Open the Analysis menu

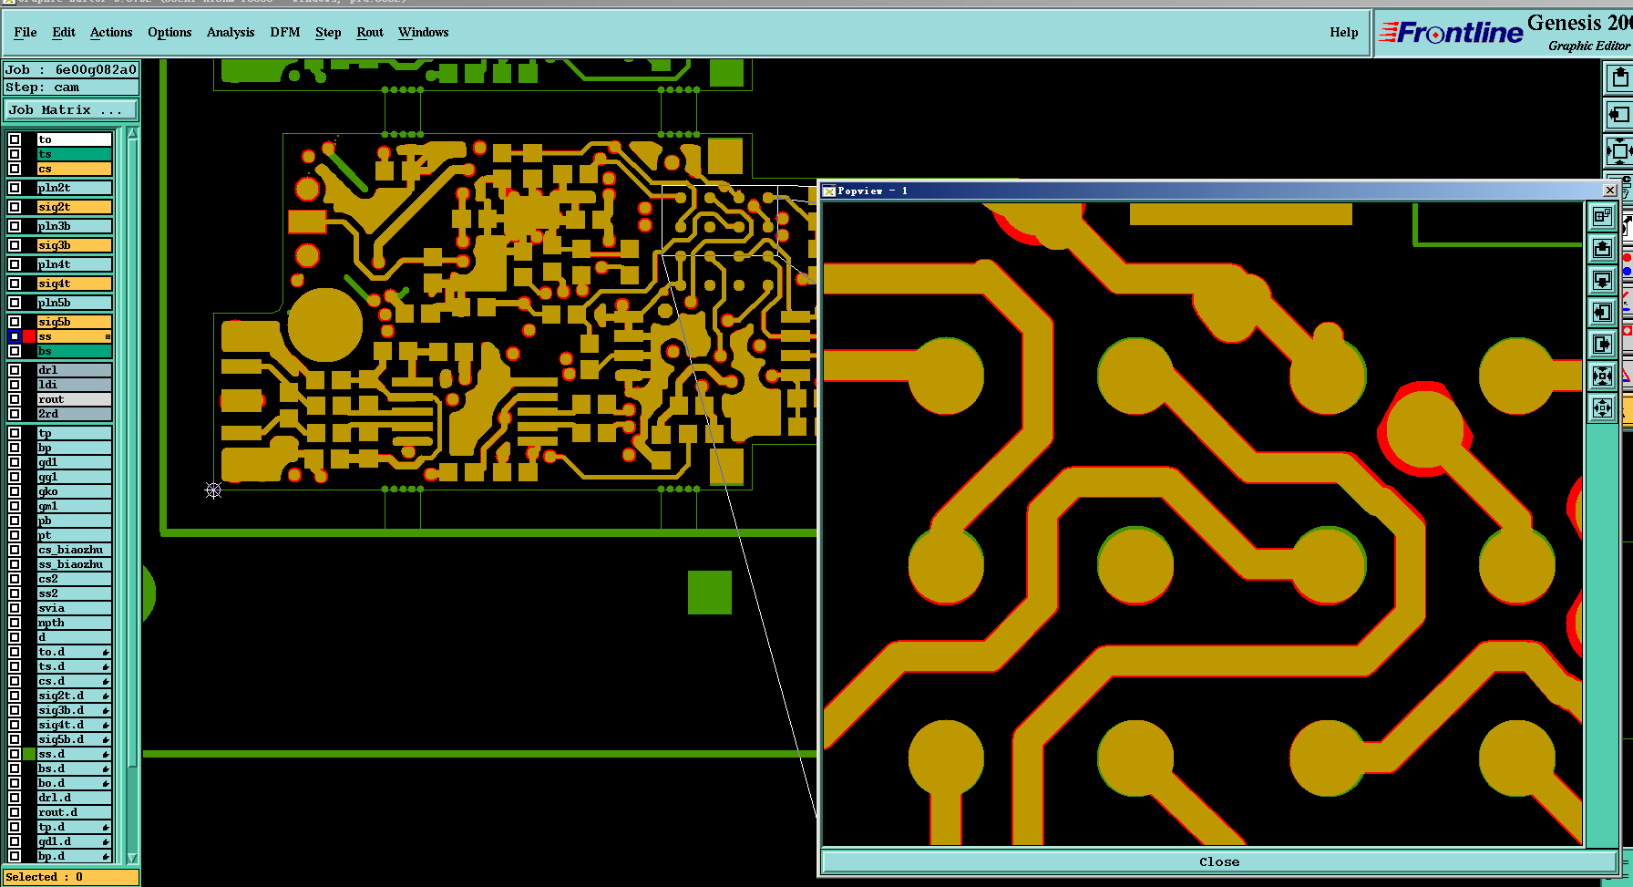coord(231,32)
